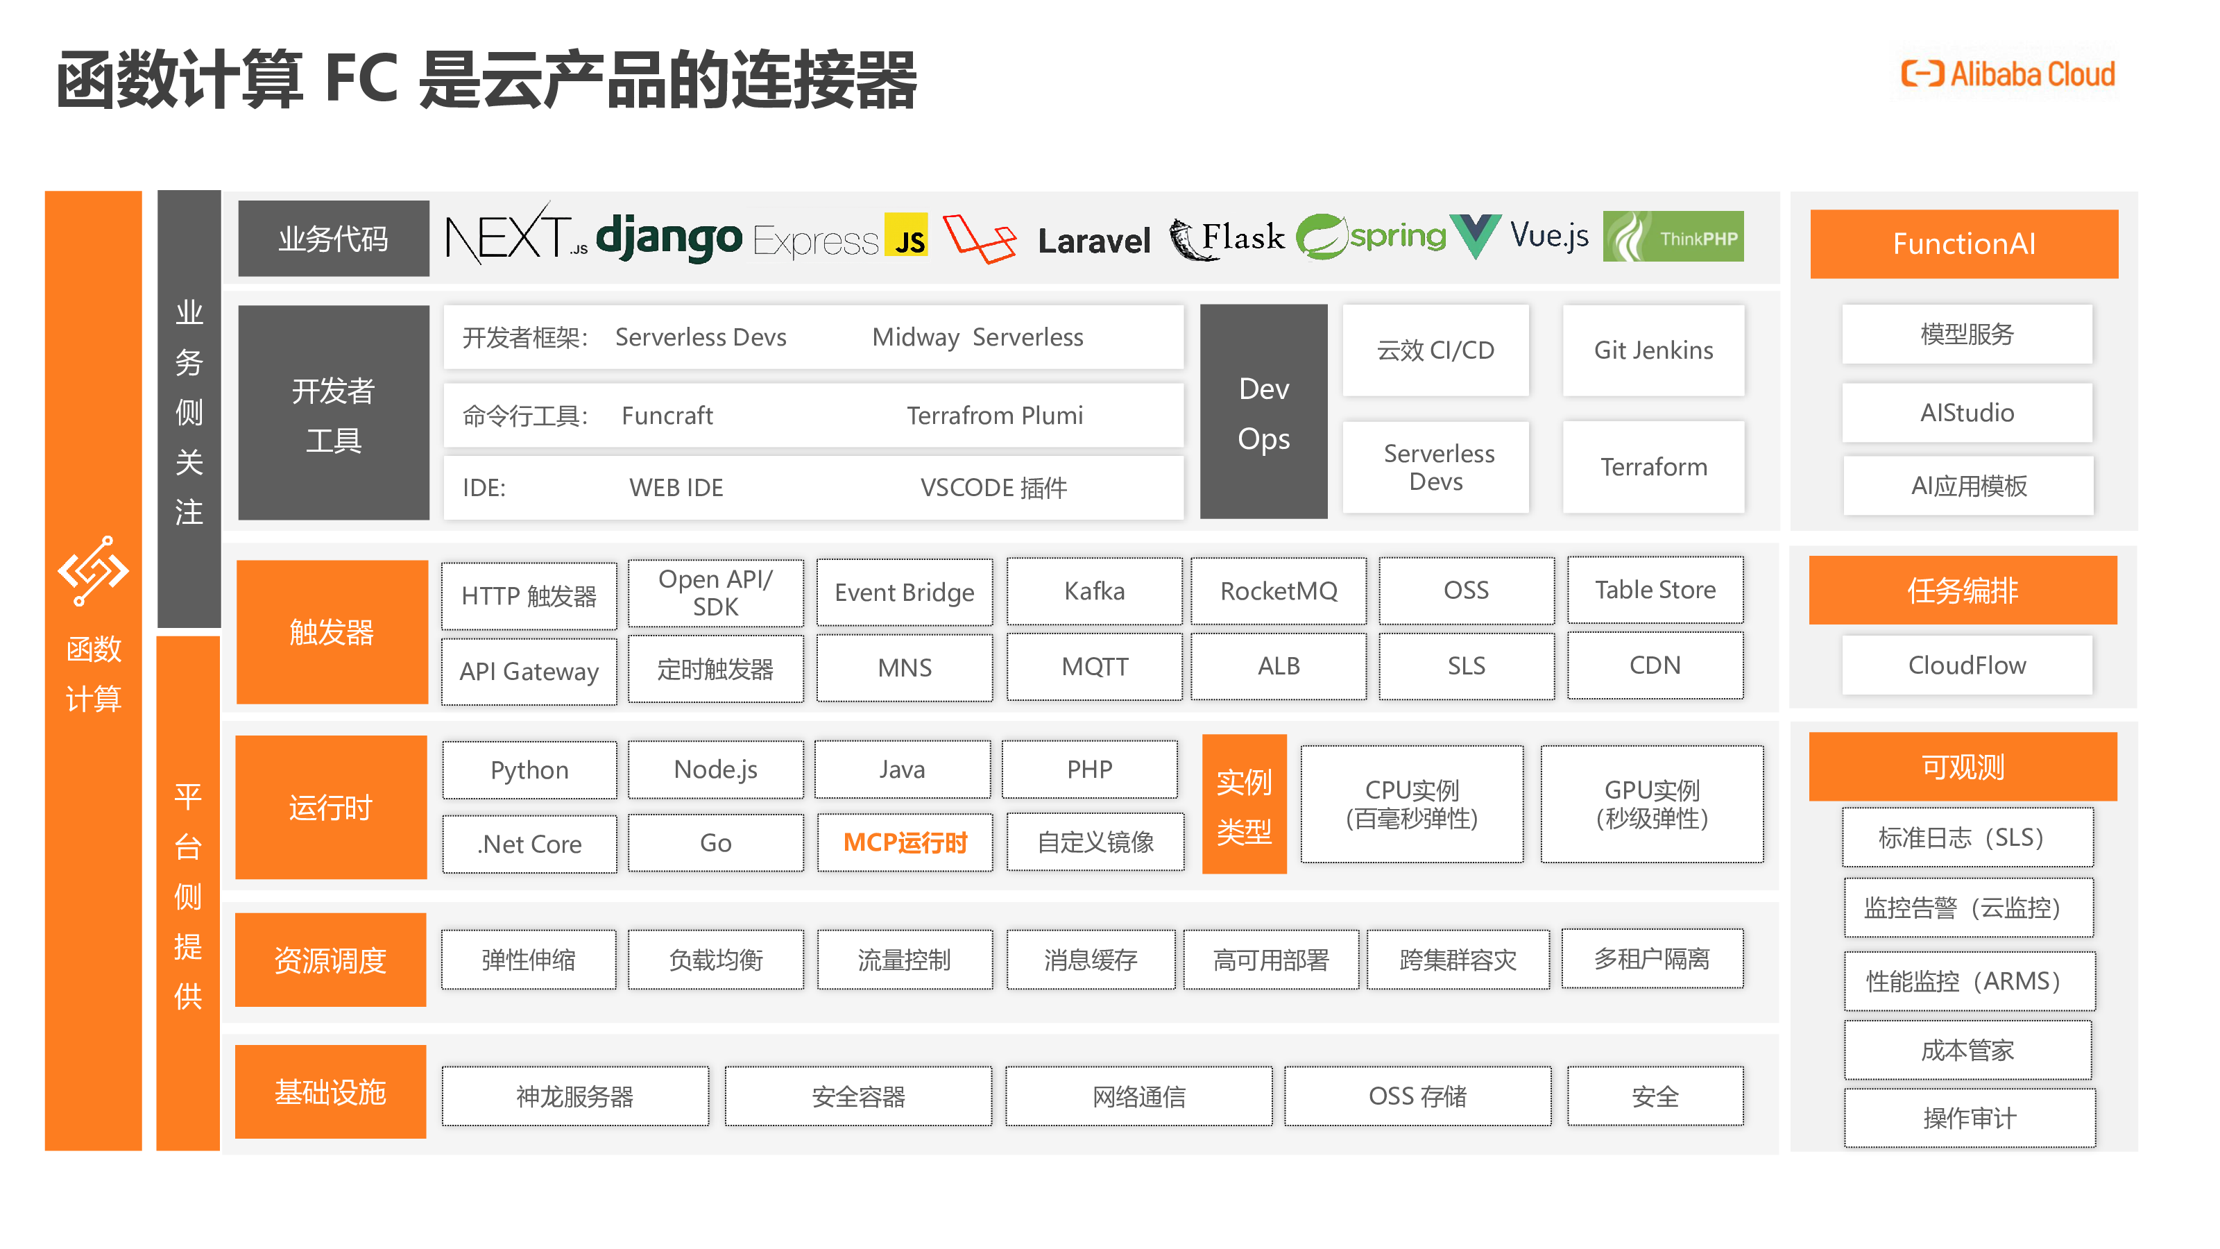Click the RocketMQ box
The height and width of the screenshot is (1249, 2220).
(1279, 591)
